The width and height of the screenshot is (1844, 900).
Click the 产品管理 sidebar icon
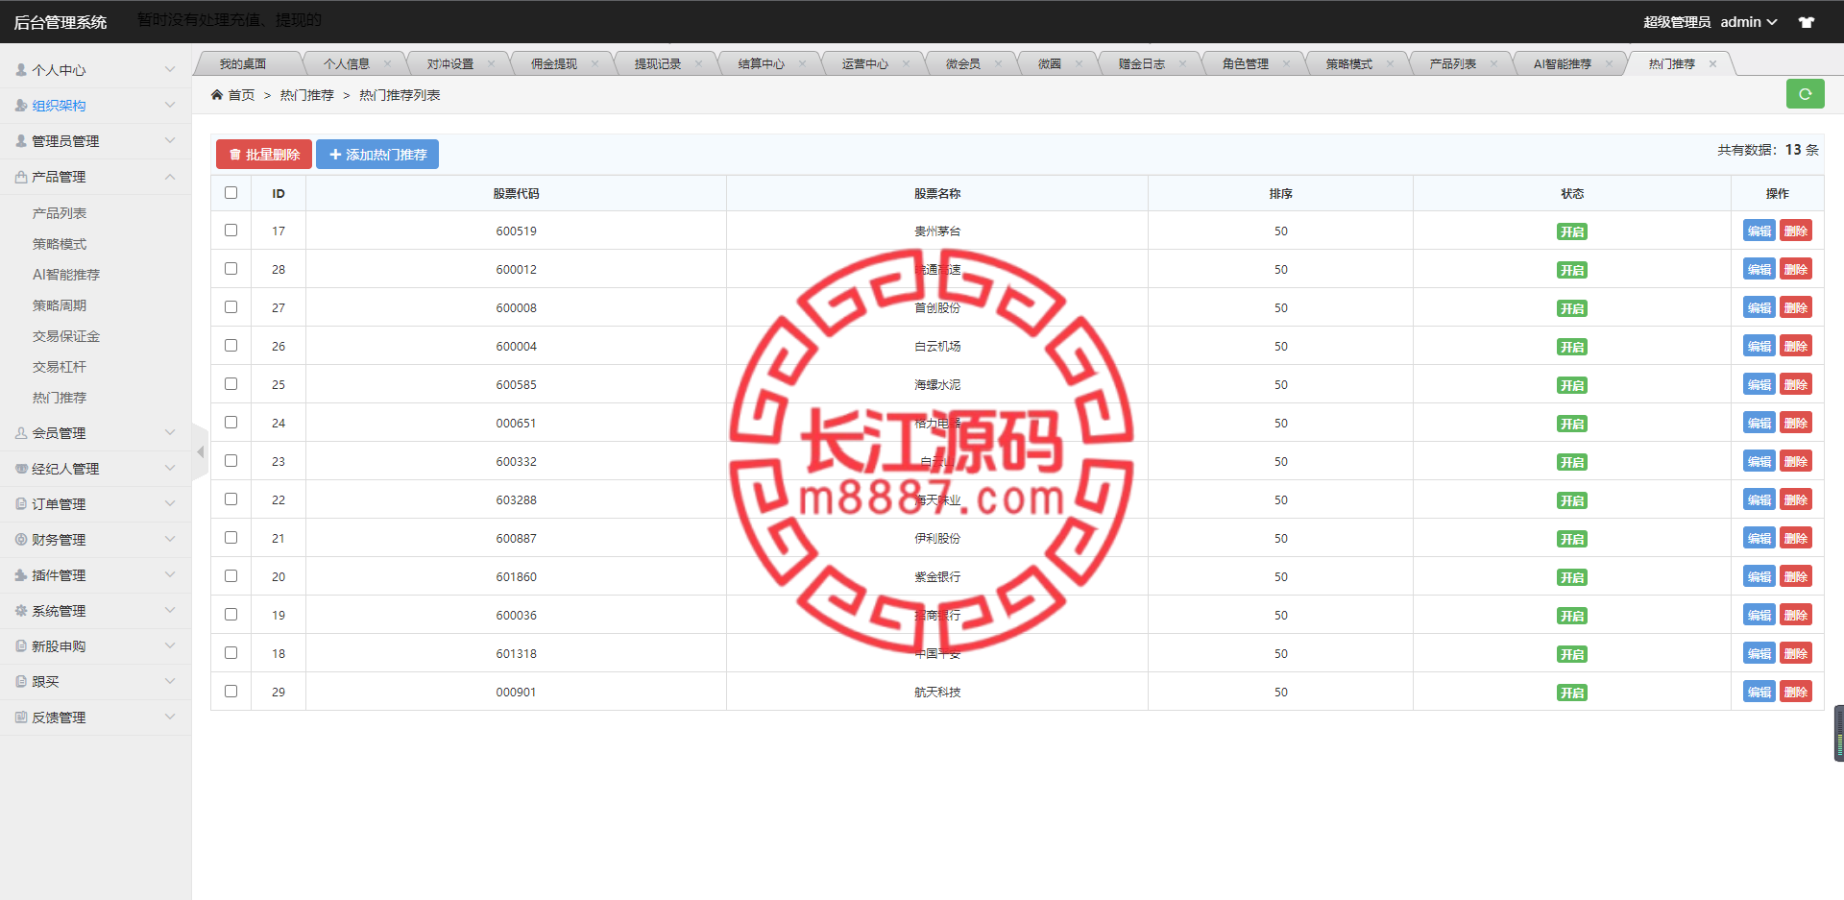21,177
